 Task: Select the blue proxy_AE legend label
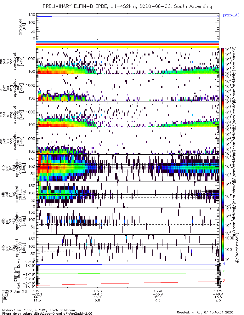point(231,15)
